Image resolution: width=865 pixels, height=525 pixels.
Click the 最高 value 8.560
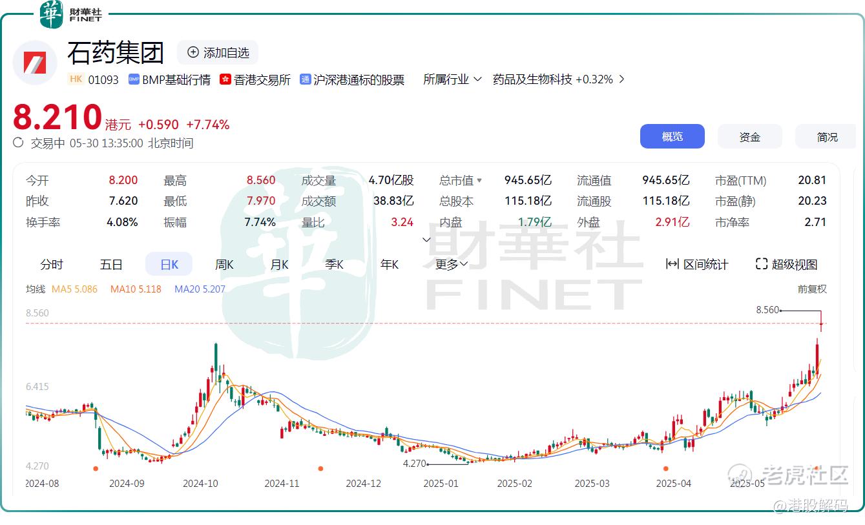(x=261, y=180)
